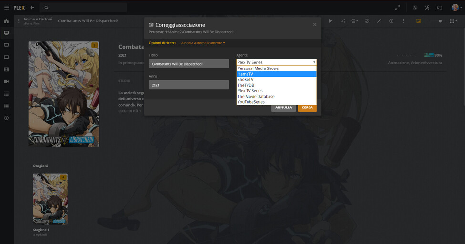Go back with the left arrow icon
465x244 pixels.
pos(32,8)
